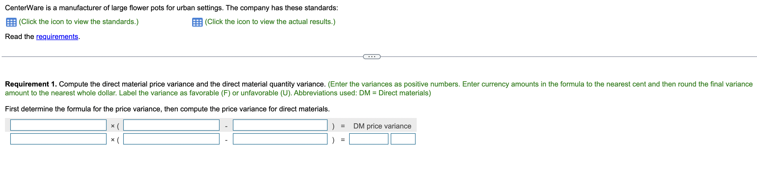Image resolution: width=757 pixels, height=173 pixels.
Task: Click the '(Click the icon to view the standards.)' text
Action: 78,21
